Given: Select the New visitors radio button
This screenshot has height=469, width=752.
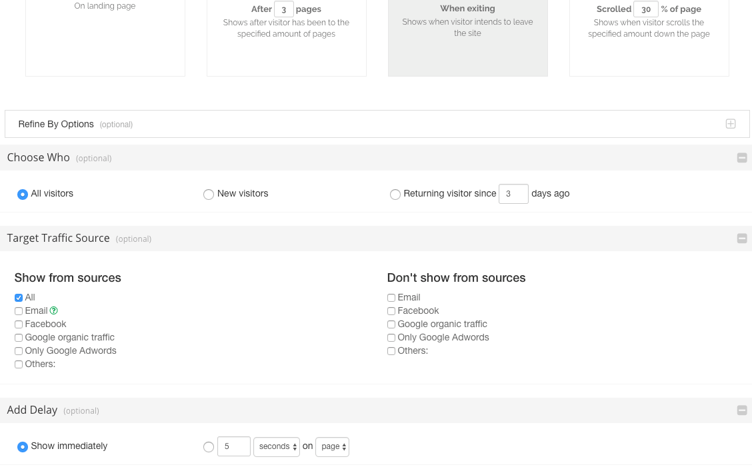Looking at the screenshot, I should (209, 195).
